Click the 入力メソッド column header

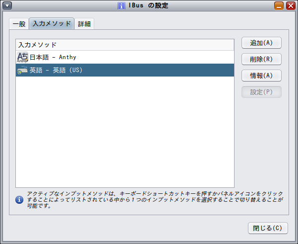(x=125, y=45)
